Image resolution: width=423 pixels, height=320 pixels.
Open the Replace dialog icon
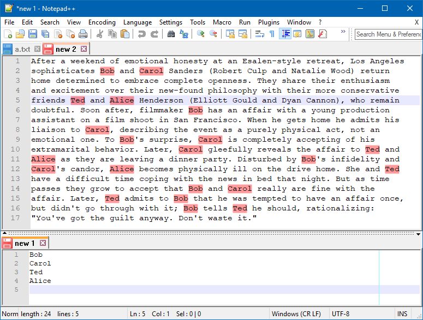click(x=184, y=34)
